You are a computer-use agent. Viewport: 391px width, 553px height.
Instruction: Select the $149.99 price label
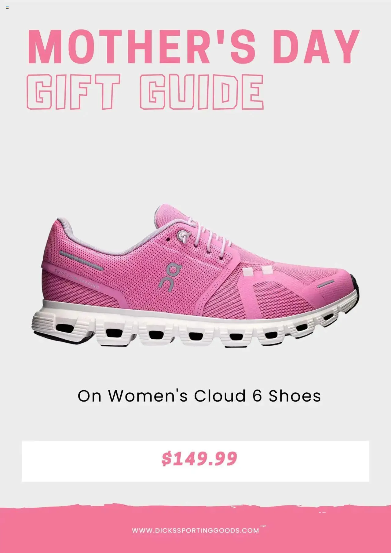tap(199, 458)
